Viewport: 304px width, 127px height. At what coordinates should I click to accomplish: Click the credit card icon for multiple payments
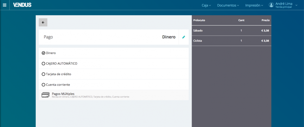[x=45, y=95]
